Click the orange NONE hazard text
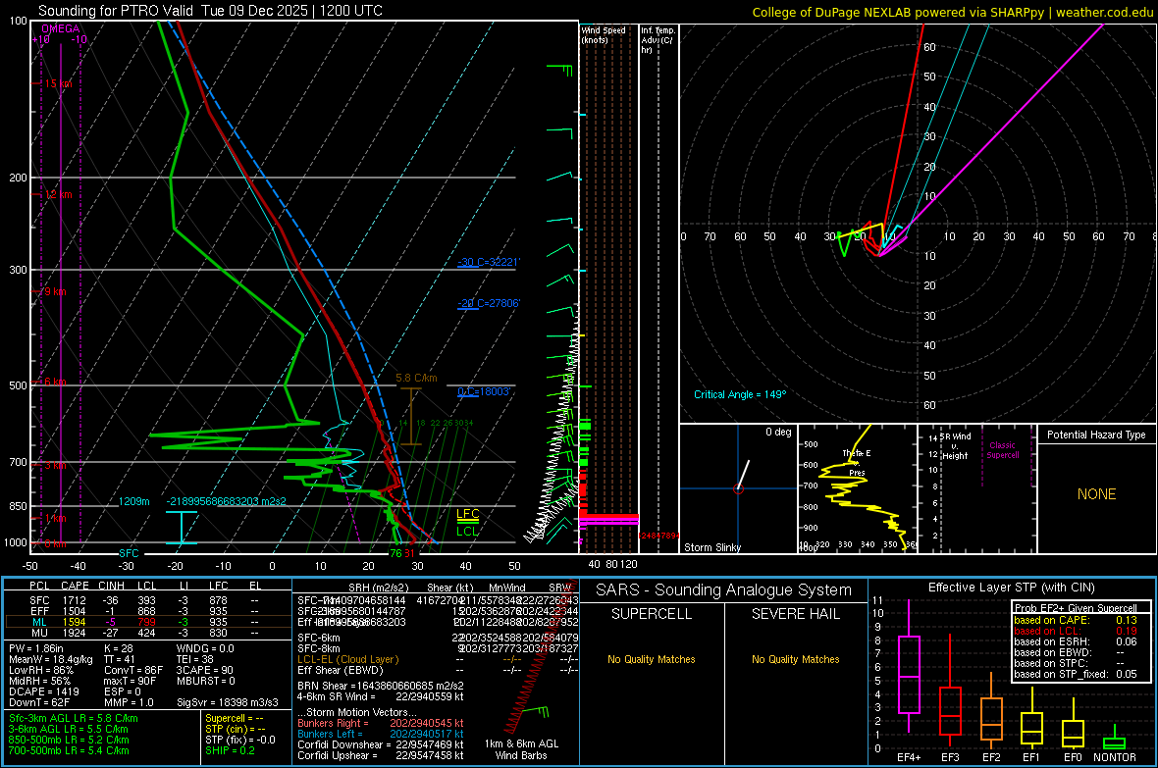This screenshot has width=1158, height=768. 1096,494
